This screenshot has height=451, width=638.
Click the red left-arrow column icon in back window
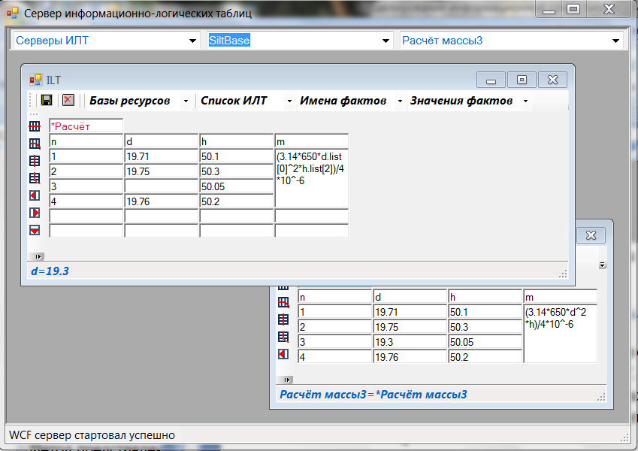pos(283,354)
